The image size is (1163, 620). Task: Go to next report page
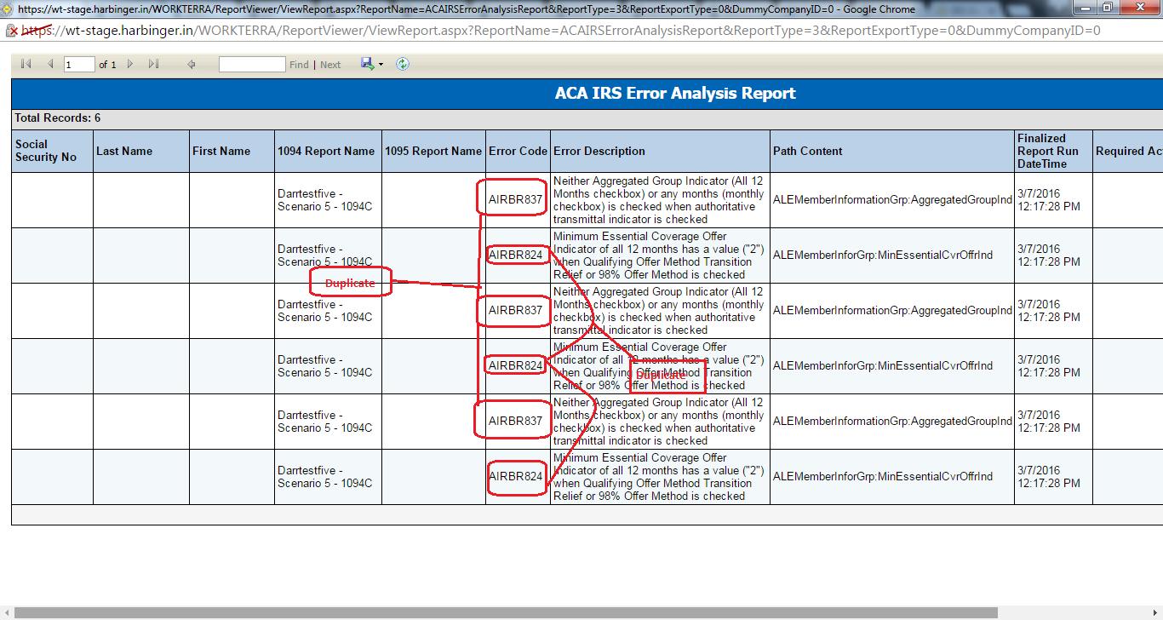130,64
